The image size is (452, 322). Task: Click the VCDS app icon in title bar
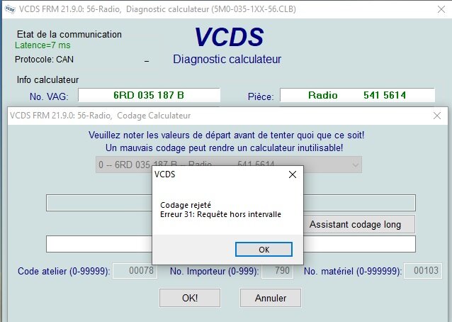[x=10, y=9]
